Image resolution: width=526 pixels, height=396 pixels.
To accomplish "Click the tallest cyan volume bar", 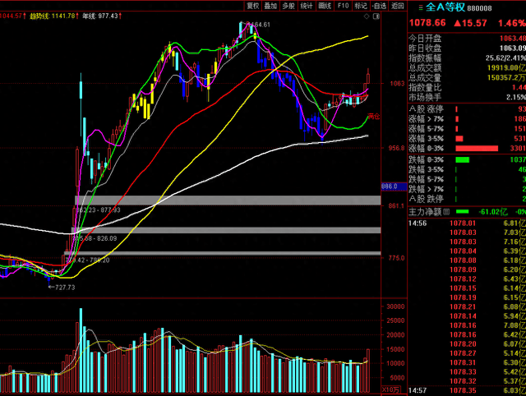I will coord(81,350).
